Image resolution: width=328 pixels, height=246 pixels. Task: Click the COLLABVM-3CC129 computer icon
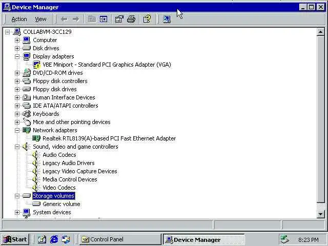point(17,32)
